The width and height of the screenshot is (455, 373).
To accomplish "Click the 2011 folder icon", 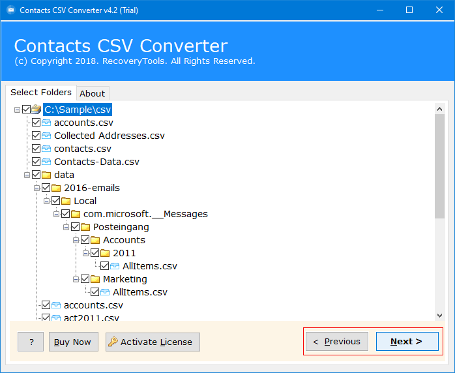I will (105, 253).
